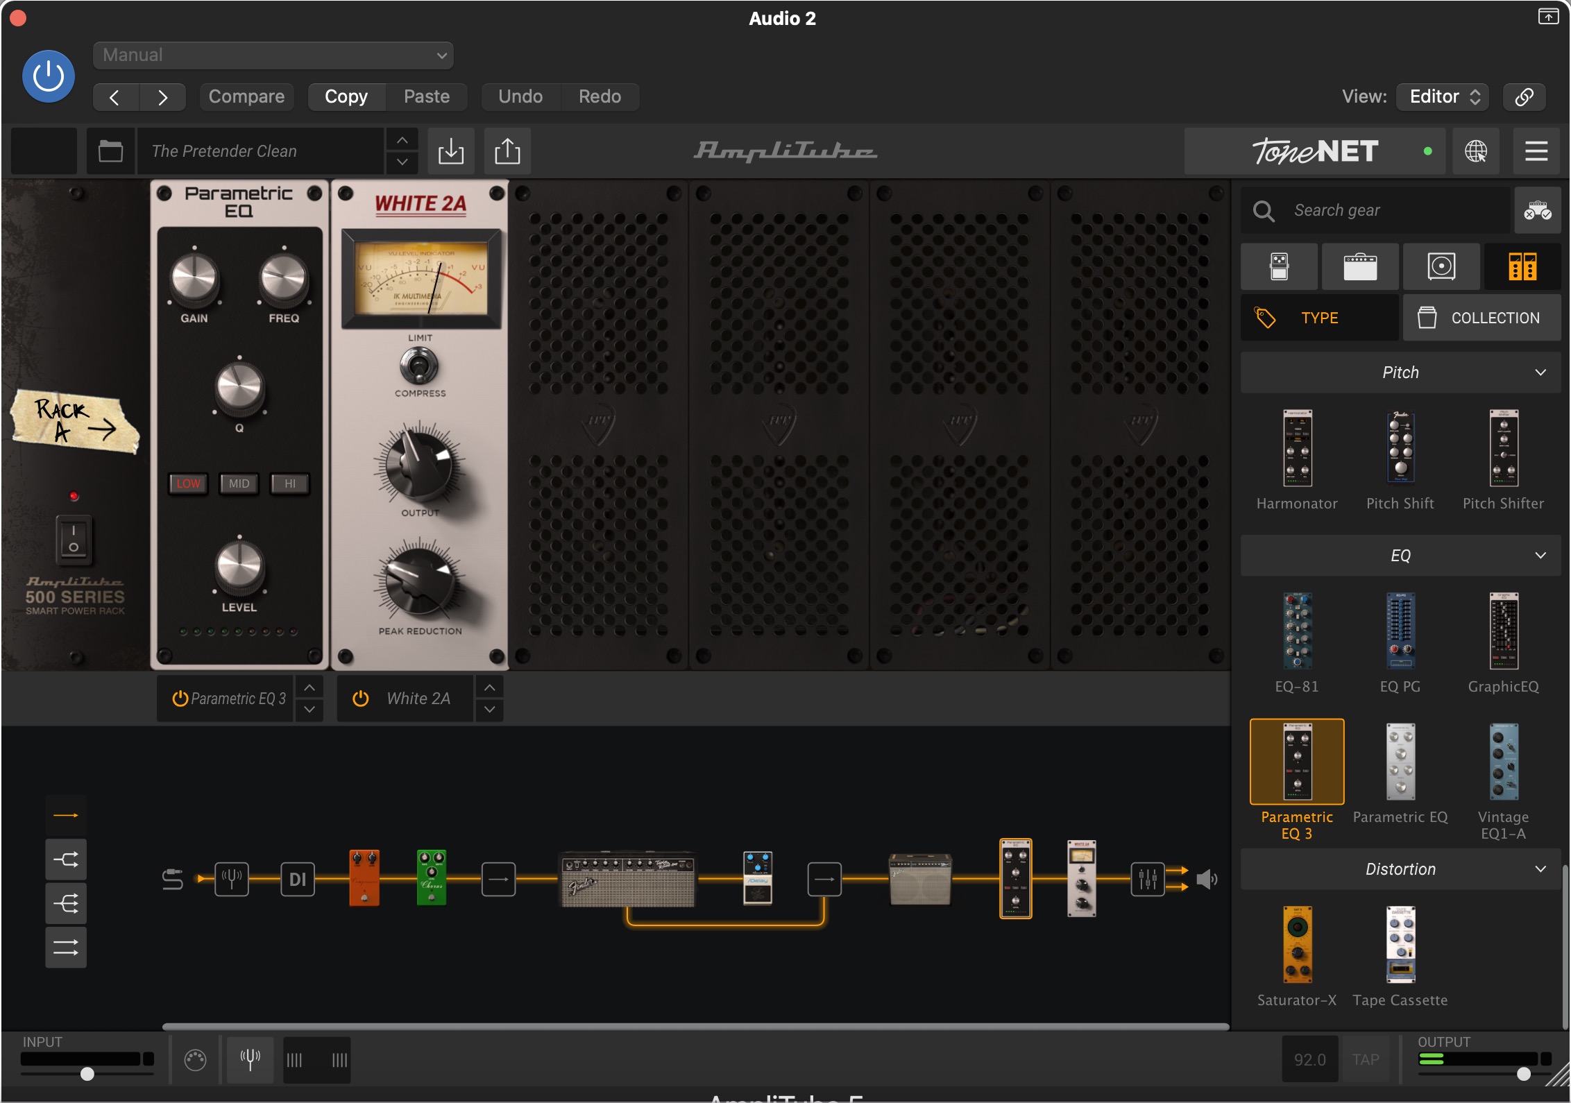The image size is (1571, 1103).
Task: Open the hamburger main menu
Action: pos(1536,151)
